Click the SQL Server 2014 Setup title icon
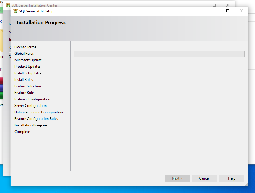The image size is (255, 193). [16, 11]
